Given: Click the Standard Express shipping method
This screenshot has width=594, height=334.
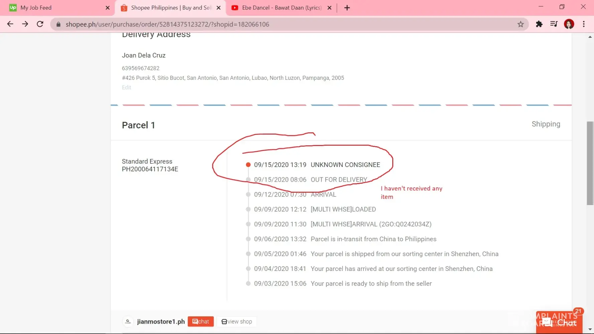Looking at the screenshot, I should [x=147, y=161].
